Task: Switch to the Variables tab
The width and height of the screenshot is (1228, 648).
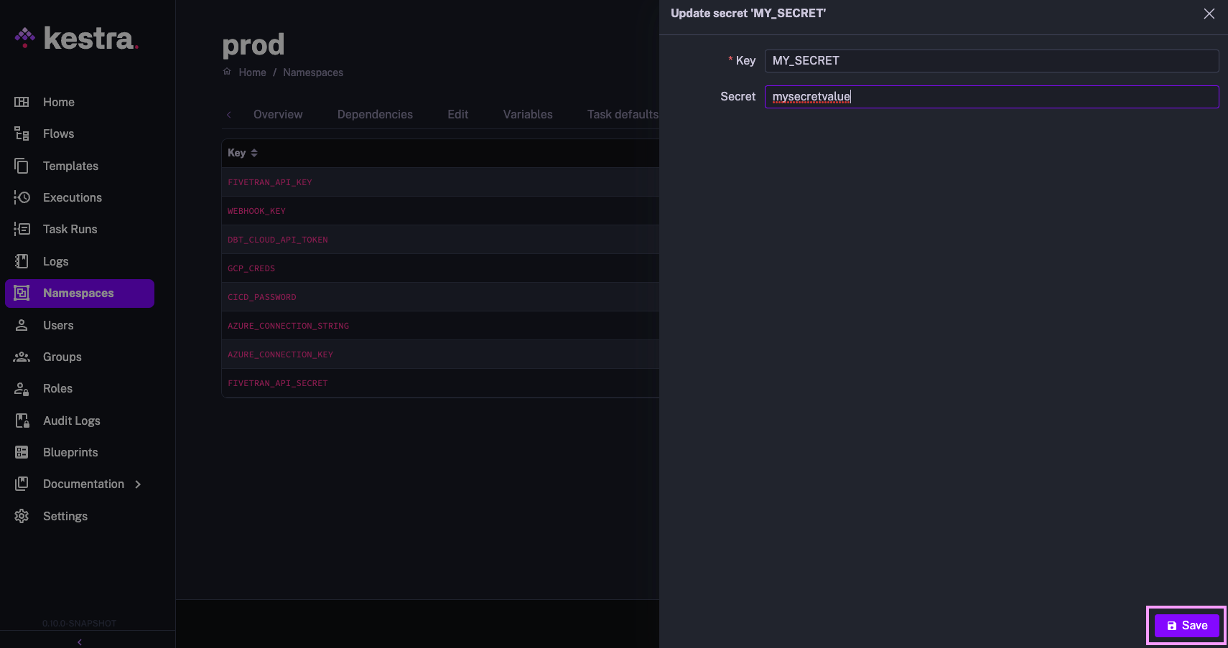Action: point(527,114)
